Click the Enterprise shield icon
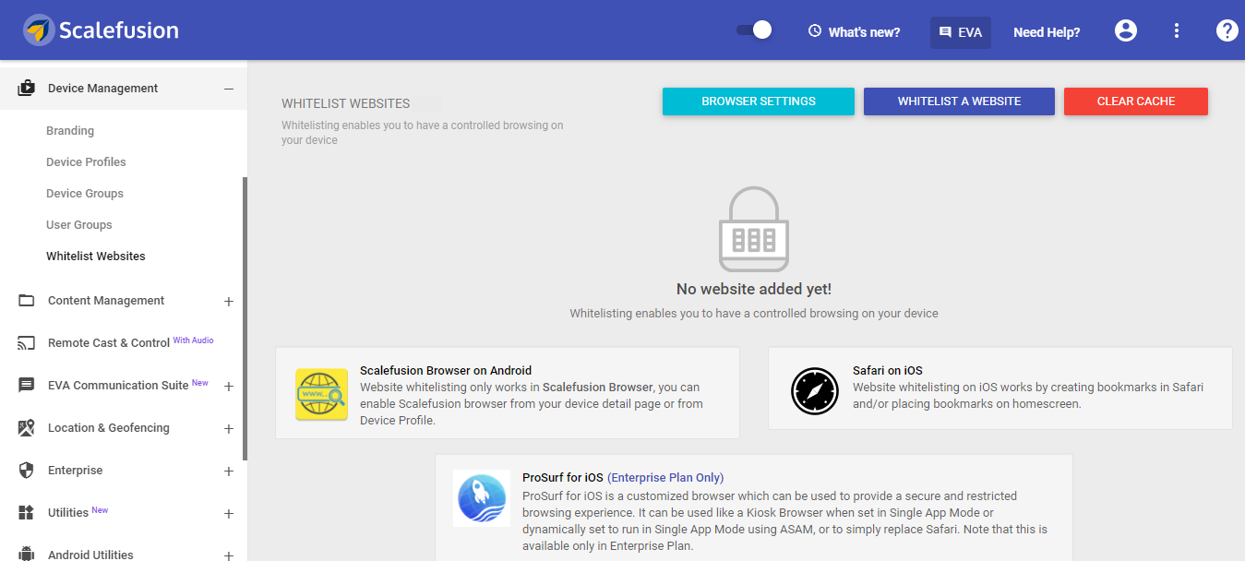 pos(27,471)
